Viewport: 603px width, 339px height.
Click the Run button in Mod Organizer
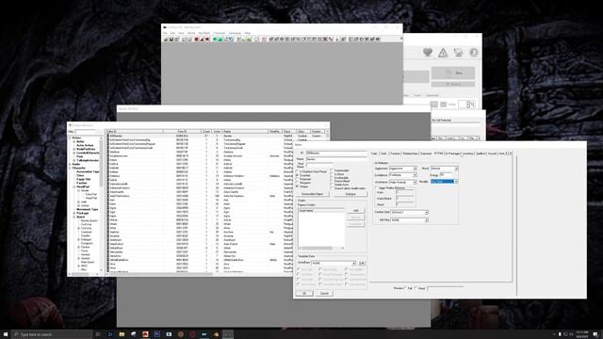pyautogui.click(x=453, y=73)
